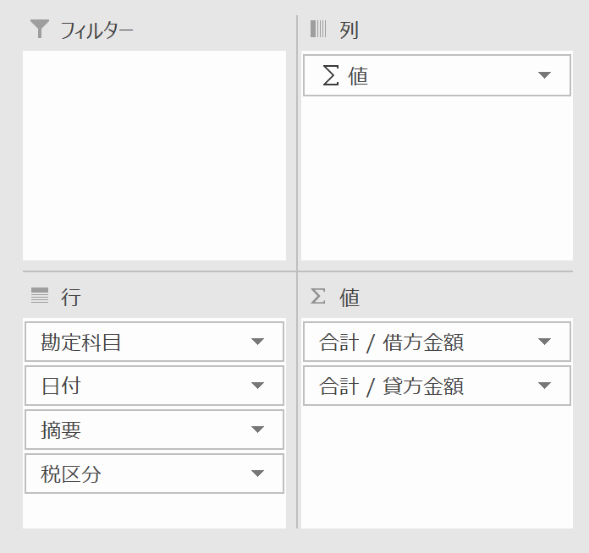Open the dropdown arrow on the Σ 値 field
This screenshot has width=589, height=553.
click(x=544, y=76)
